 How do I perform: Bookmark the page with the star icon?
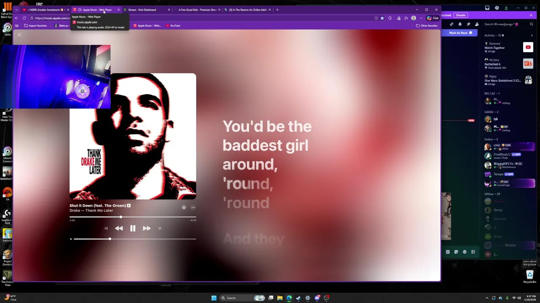click(382, 18)
